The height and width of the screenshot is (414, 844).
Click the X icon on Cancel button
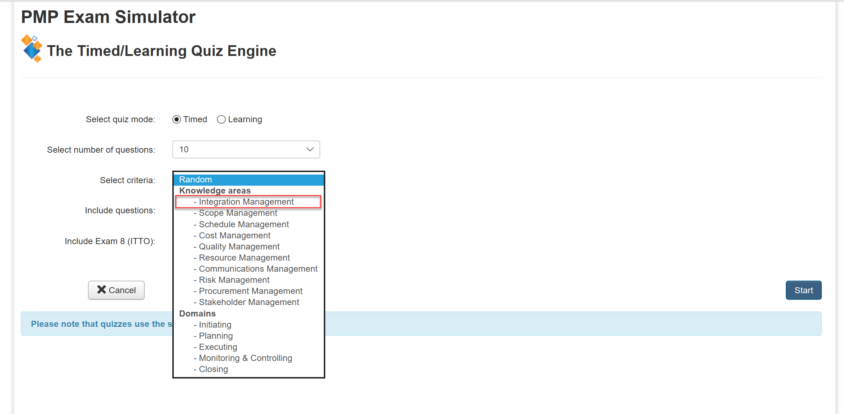[102, 290]
